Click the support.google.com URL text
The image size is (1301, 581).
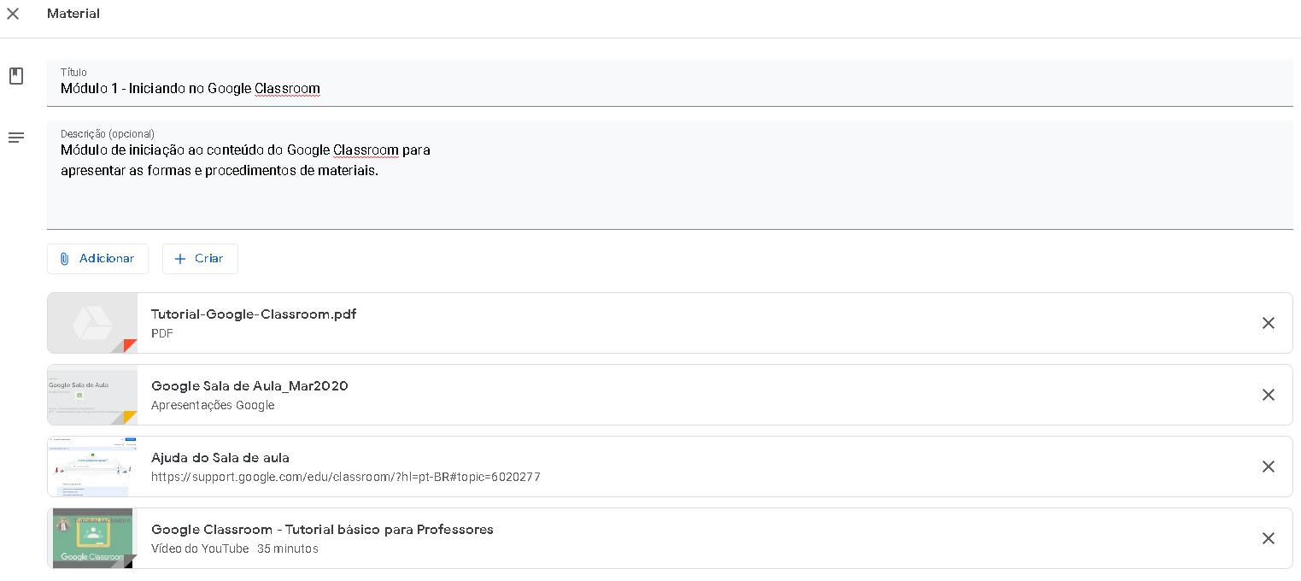pyautogui.click(x=346, y=477)
